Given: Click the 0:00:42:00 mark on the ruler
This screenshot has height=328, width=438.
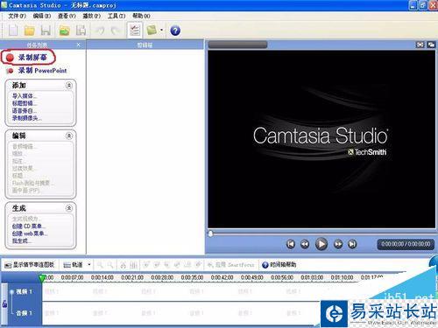Looking at the screenshot, I should 222,277.
